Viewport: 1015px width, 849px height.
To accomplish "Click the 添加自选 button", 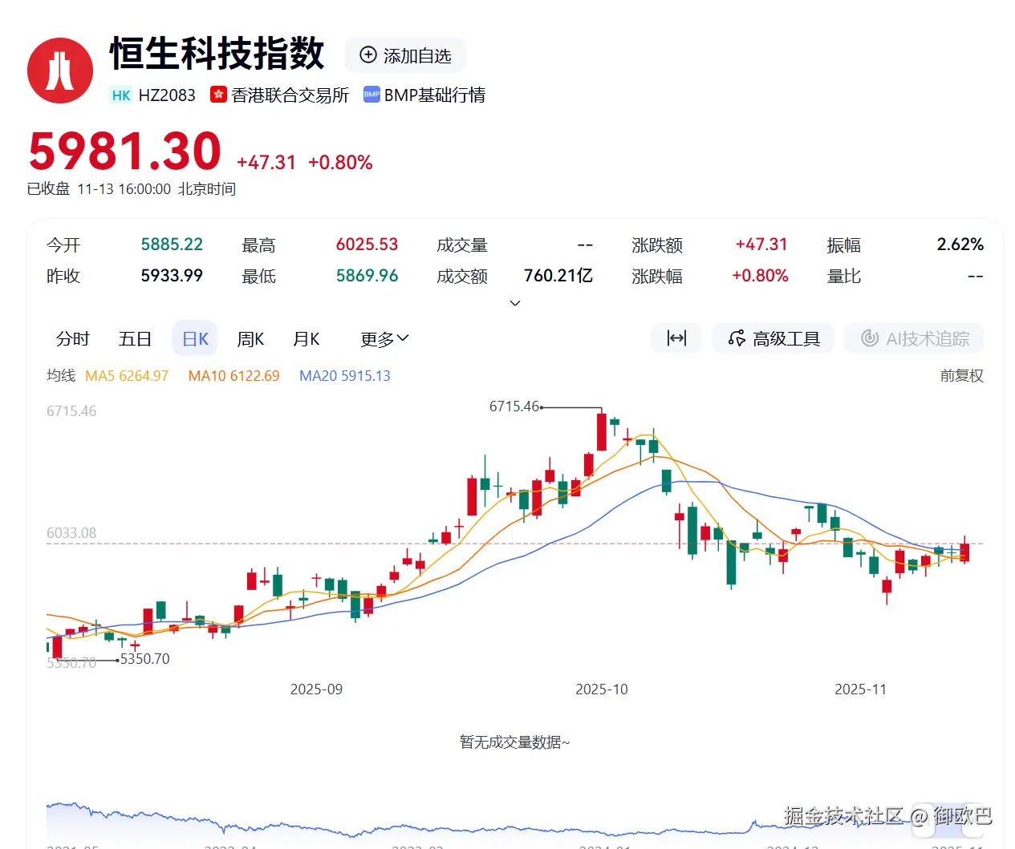I will tap(405, 55).
